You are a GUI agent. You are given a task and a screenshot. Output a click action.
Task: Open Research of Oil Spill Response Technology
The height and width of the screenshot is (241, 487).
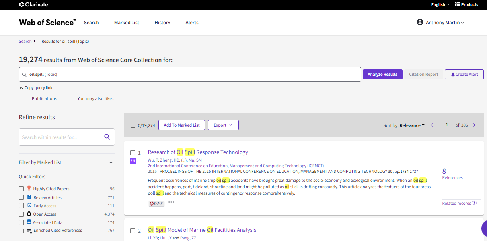198,152
